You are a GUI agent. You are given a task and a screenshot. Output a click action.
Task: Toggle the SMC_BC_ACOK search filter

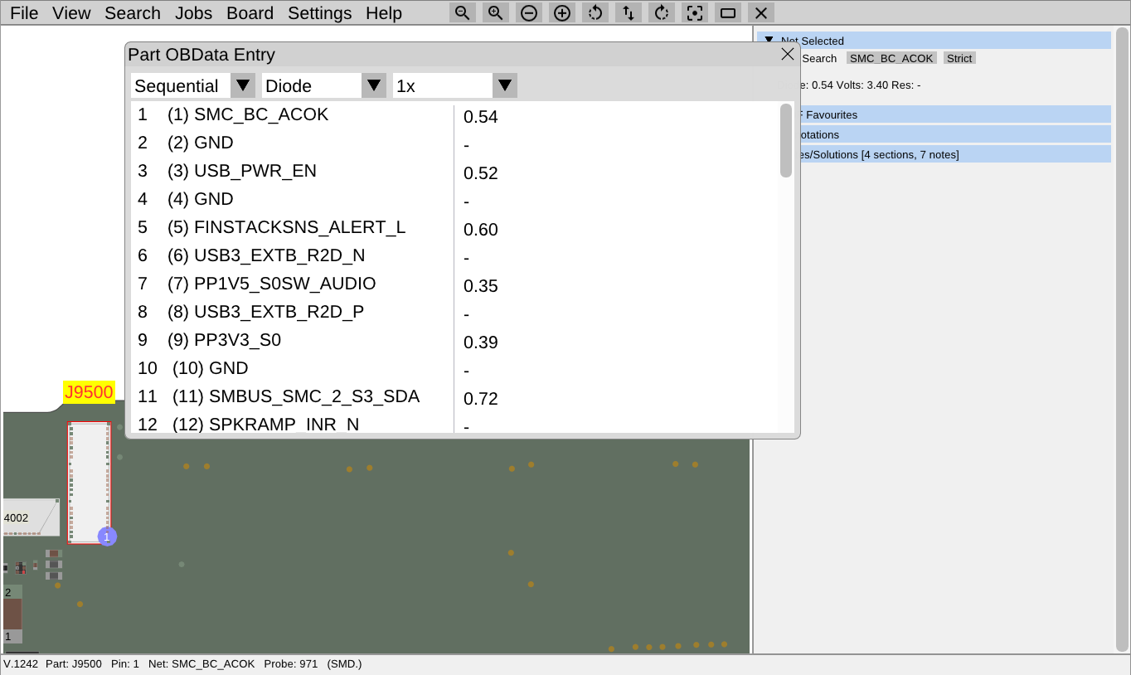(x=891, y=58)
